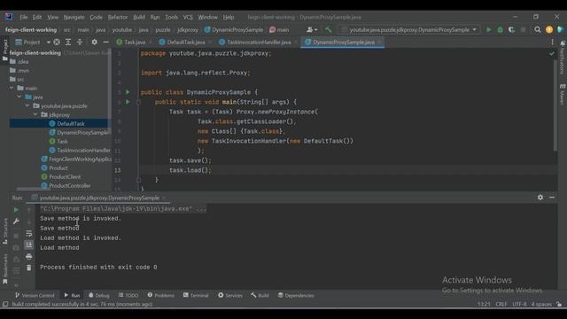Rerun program in Run panel
567x319 pixels.
(x=16, y=210)
